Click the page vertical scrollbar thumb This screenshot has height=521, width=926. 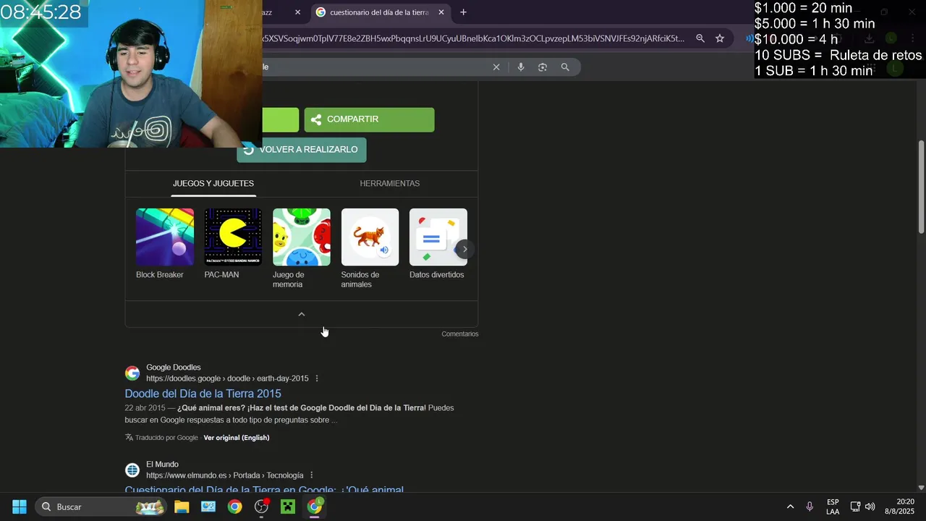[921, 187]
